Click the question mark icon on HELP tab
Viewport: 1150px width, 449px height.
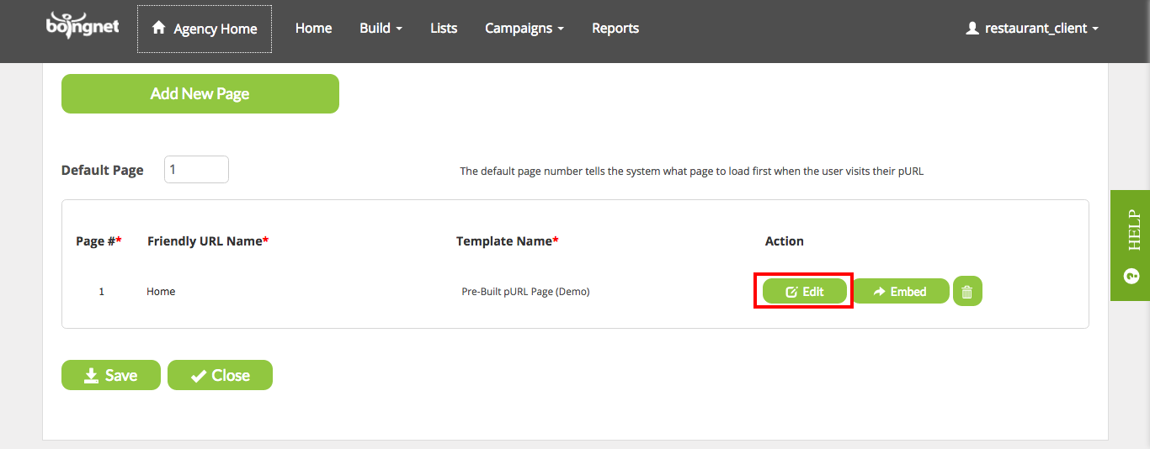coord(1131,275)
